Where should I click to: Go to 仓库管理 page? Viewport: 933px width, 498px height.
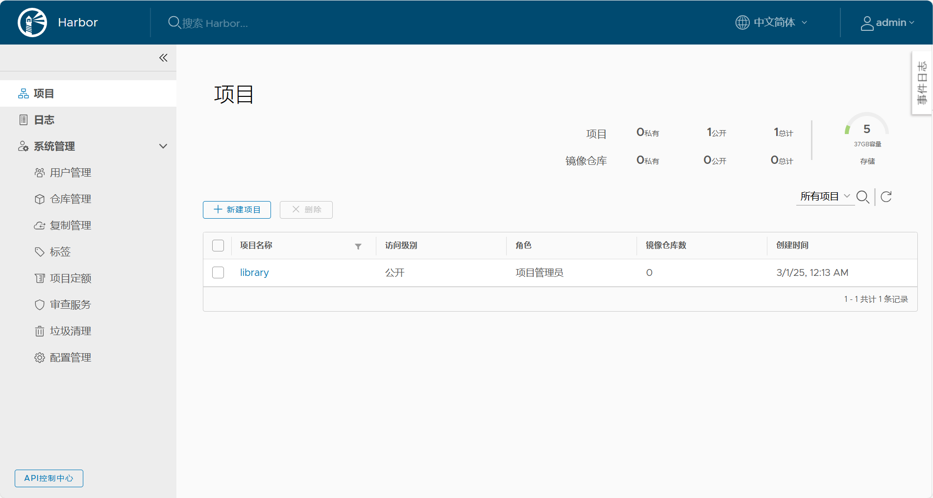pos(71,199)
